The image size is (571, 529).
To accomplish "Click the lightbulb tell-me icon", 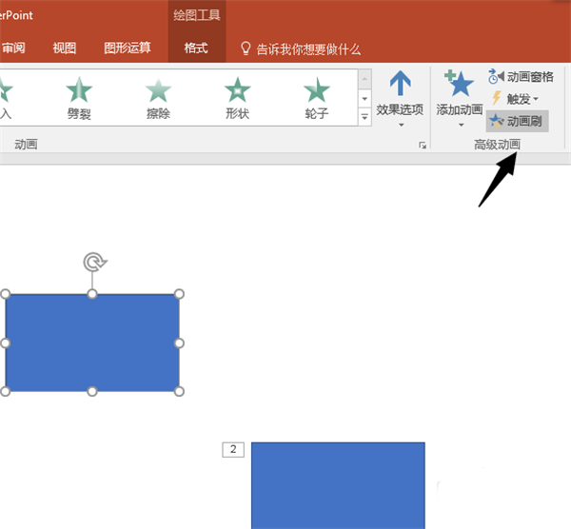I will [x=246, y=49].
